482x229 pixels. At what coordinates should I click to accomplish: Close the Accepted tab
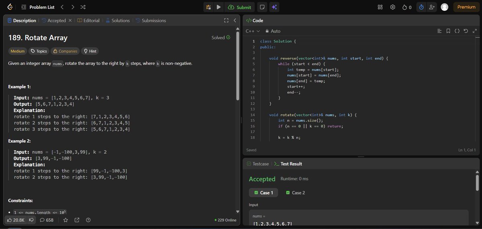[x=70, y=20]
